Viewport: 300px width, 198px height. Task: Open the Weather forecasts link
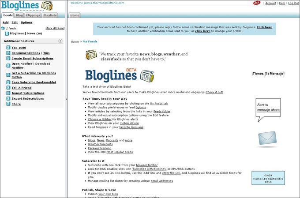point(100,144)
